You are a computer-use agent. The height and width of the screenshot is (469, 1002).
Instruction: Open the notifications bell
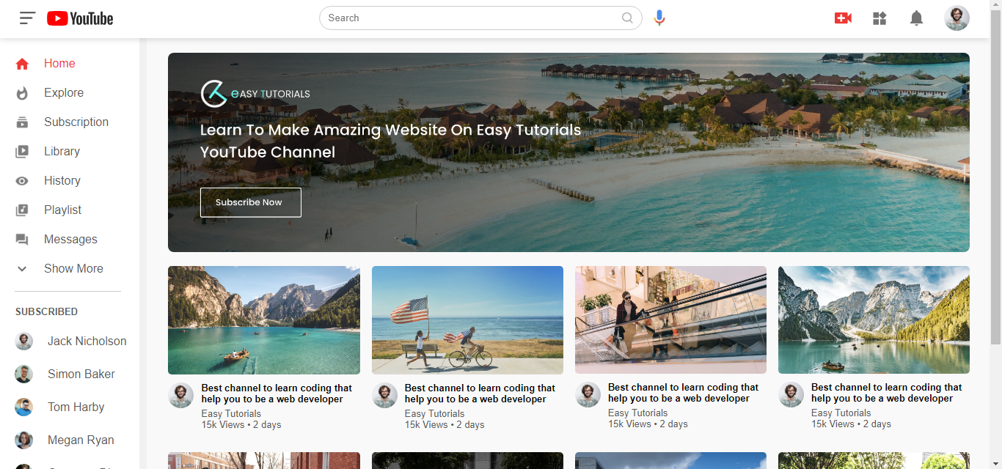coord(916,18)
